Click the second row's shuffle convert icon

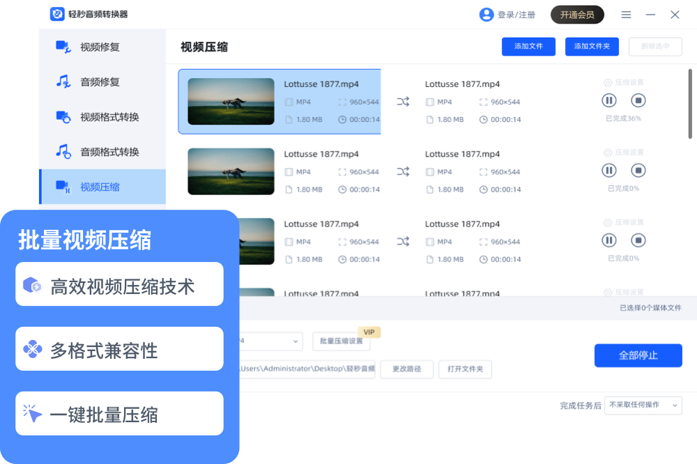(403, 171)
